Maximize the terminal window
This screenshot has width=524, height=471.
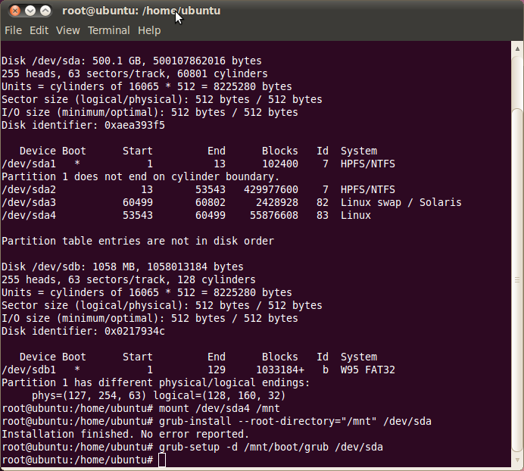coord(45,11)
